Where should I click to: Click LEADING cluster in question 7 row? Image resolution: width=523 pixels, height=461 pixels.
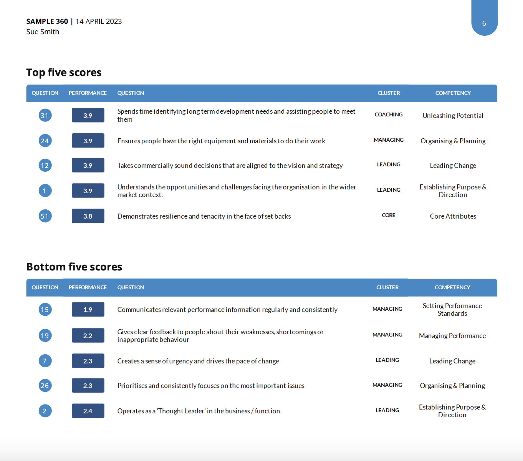tap(387, 360)
